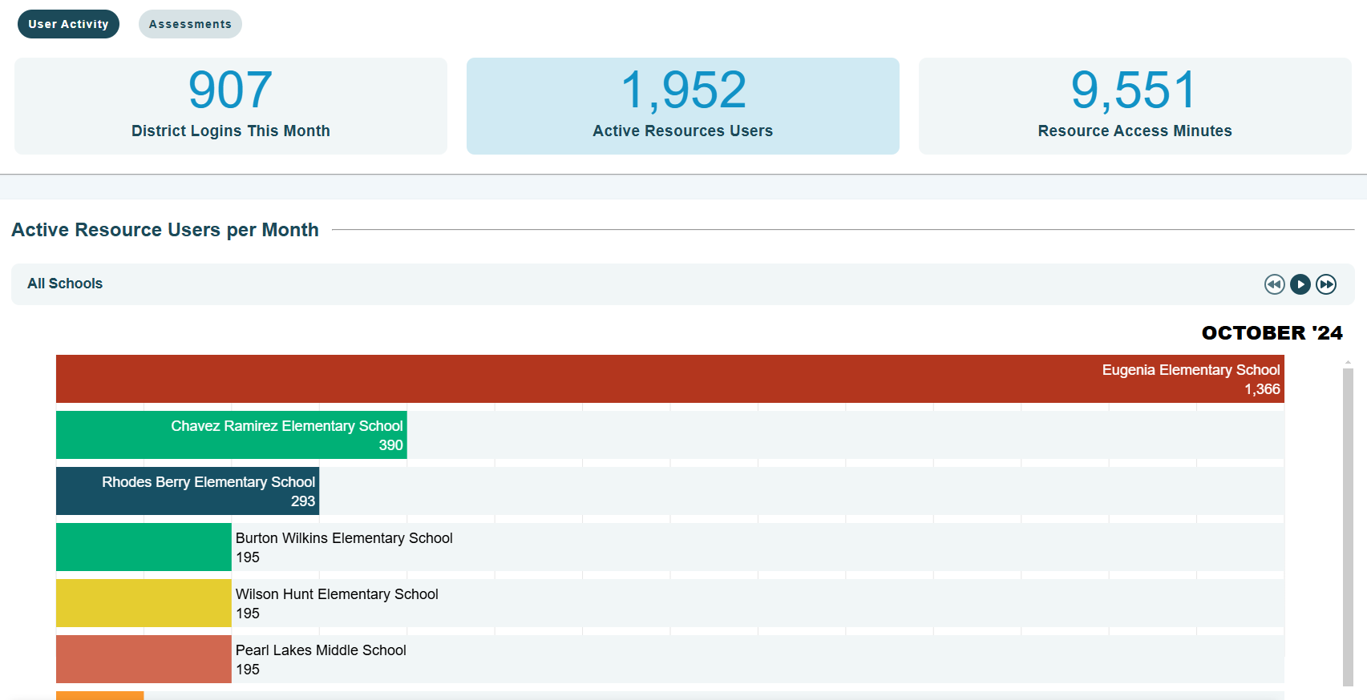Click the 9,551 minutes value

1134,90
